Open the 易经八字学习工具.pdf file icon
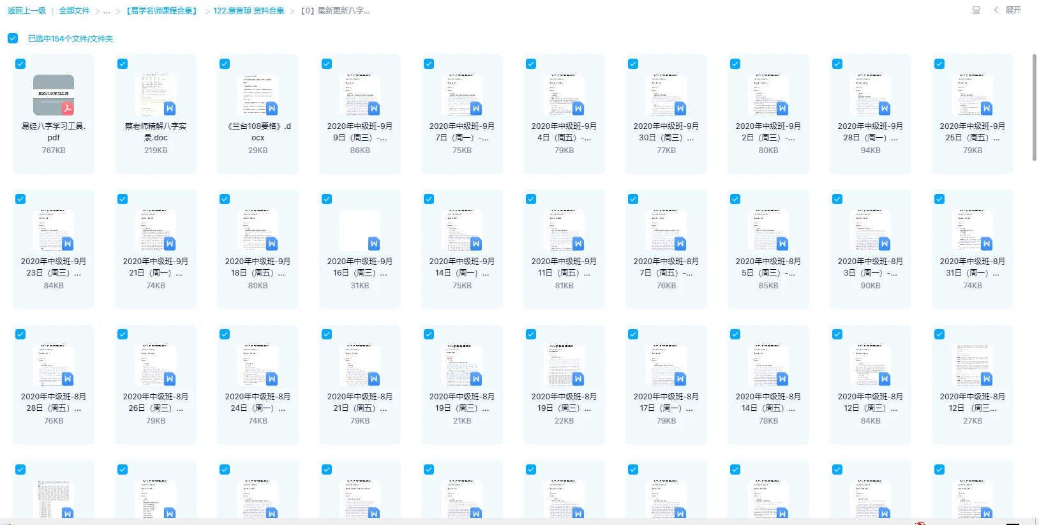The width and height of the screenshot is (1039, 525). [54, 95]
